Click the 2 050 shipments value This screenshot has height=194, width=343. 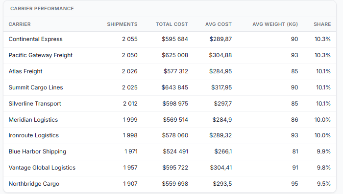pyautogui.click(x=130, y=55)
